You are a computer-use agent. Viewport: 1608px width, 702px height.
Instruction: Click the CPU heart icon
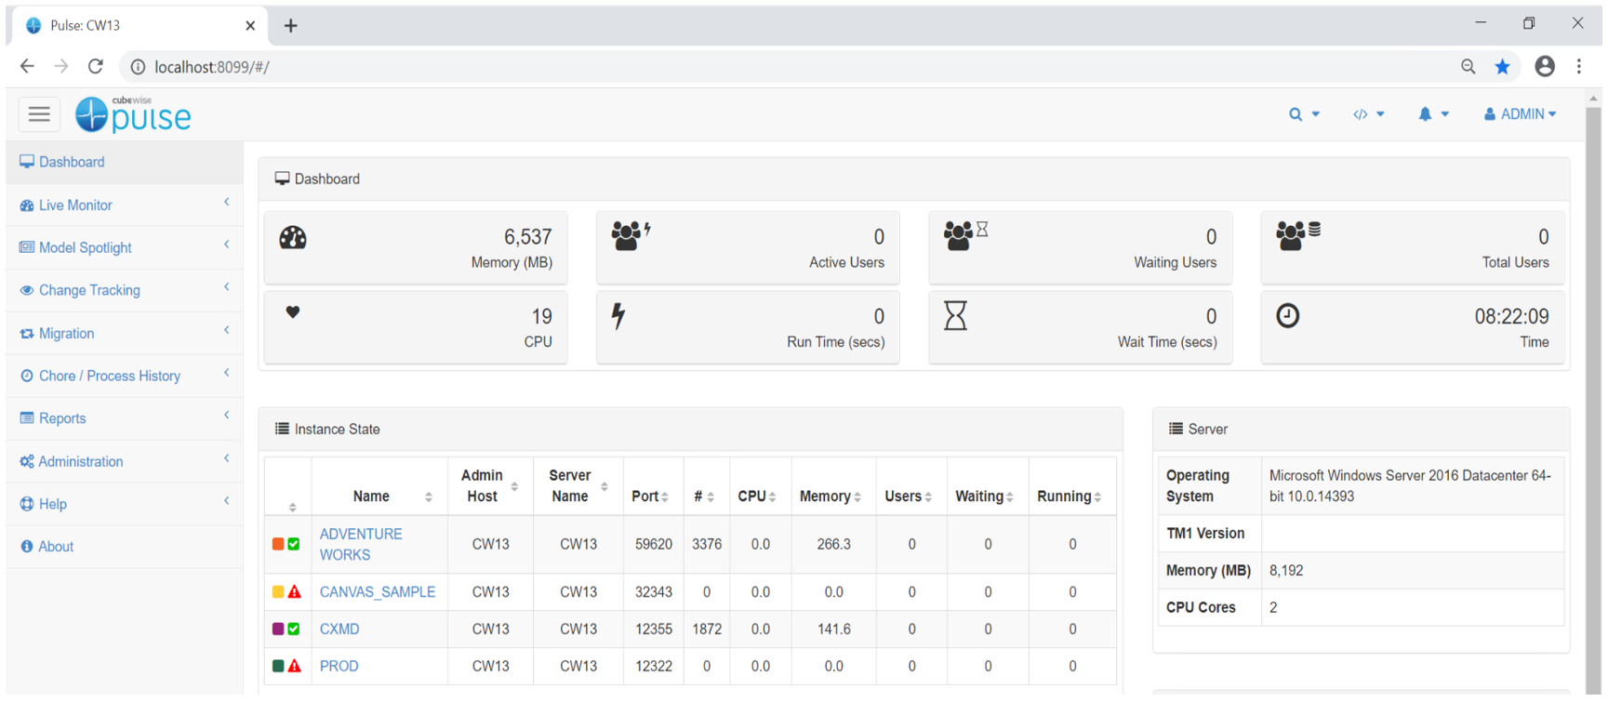click(293, 312)
